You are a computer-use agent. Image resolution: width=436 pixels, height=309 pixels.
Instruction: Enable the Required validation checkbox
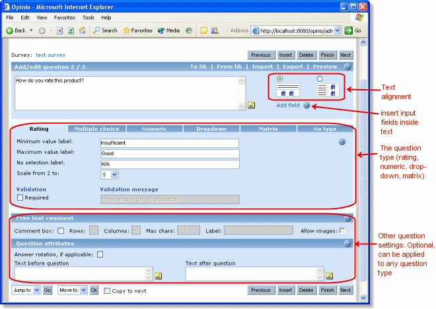coord(20,197)
